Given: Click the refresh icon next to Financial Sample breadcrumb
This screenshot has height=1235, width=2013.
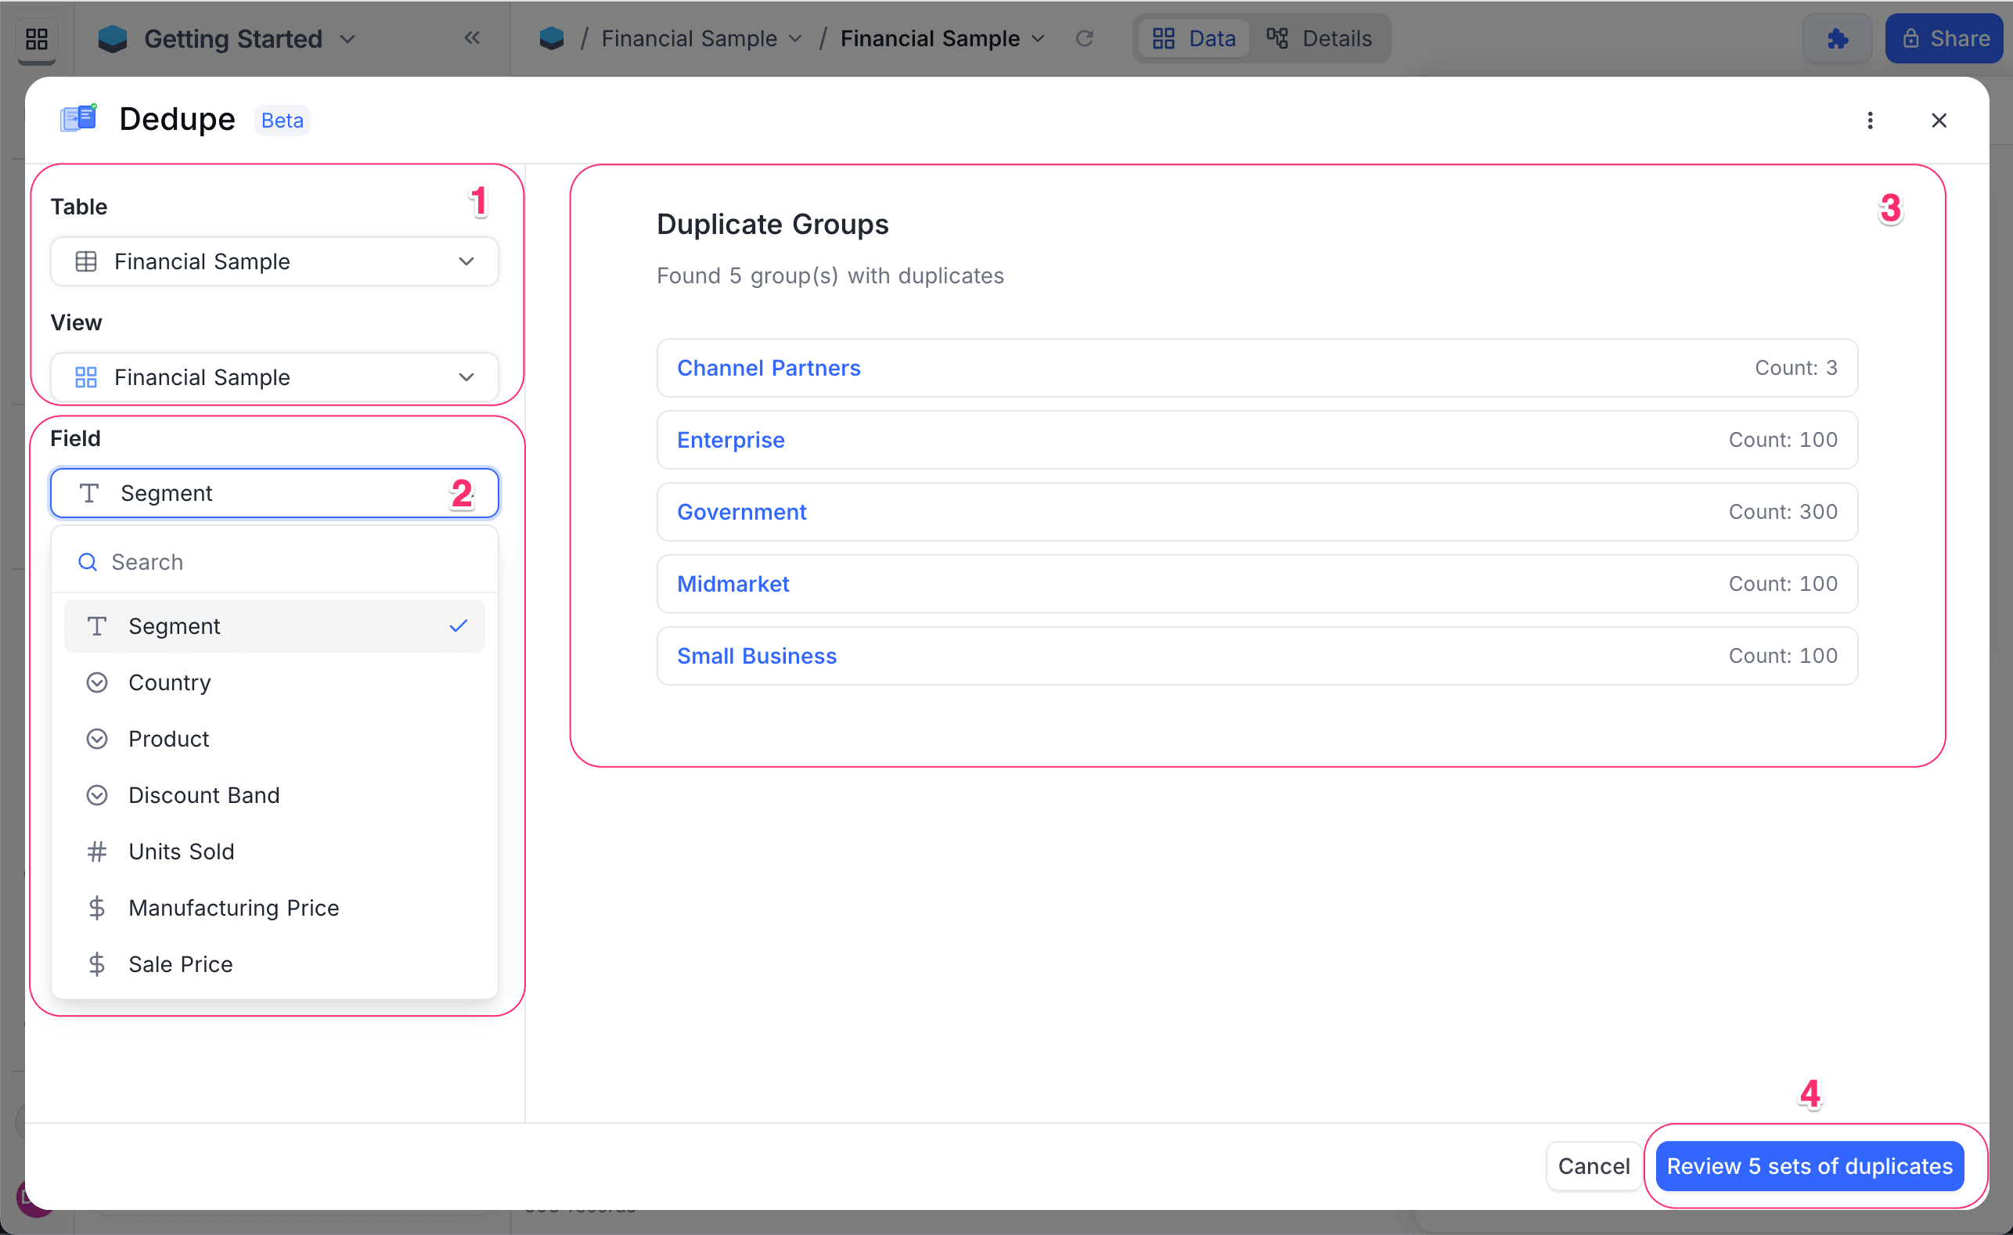Looking at the screenshot, I should click(1086, 38).
